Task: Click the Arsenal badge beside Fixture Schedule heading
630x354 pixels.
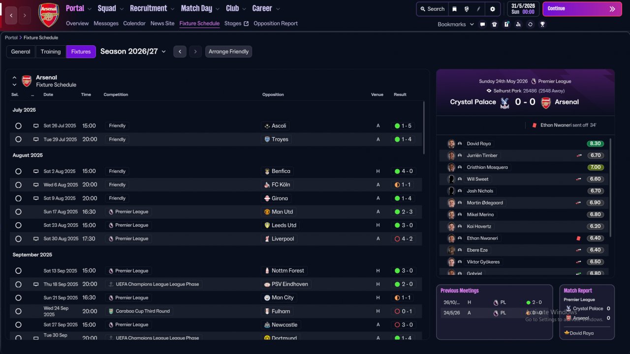Action: [27, 81]
